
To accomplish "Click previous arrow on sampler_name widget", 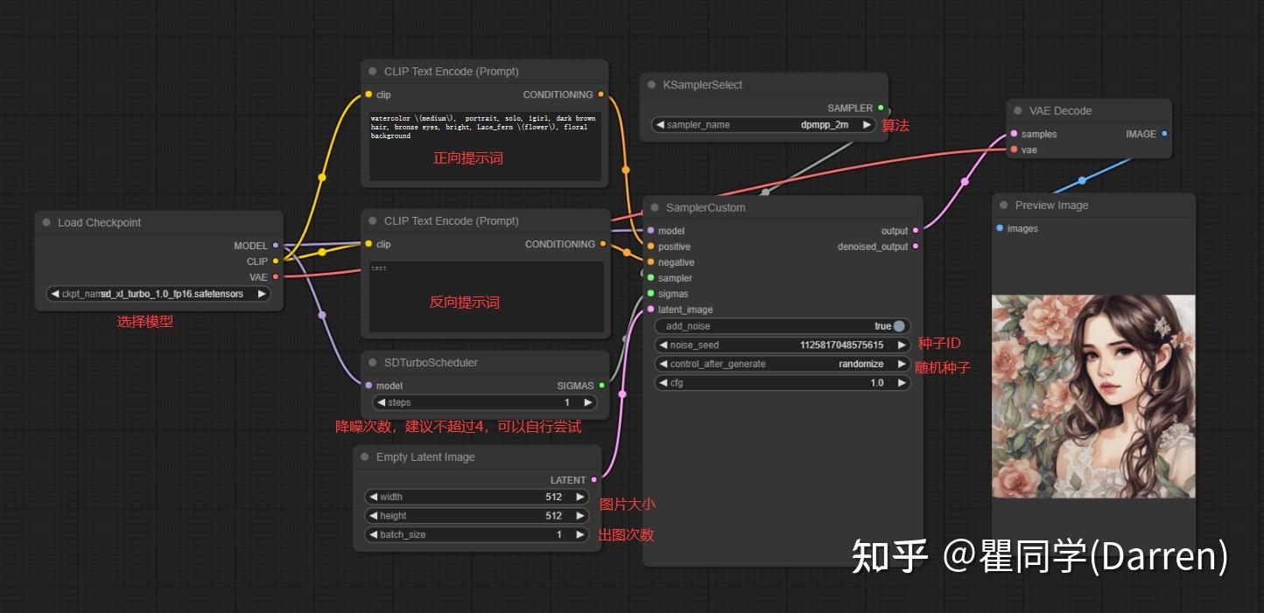I will coord(660,125).
